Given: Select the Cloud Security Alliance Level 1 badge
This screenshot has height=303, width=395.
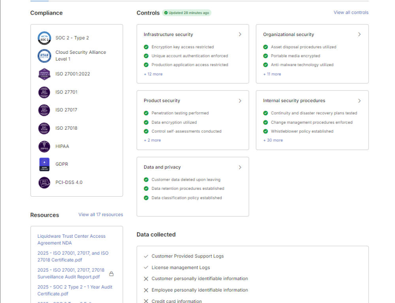Looking at the screenshot, I should tap(44, 56).
